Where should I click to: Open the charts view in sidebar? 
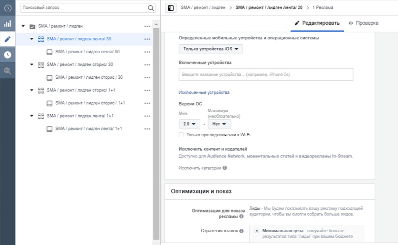point(7,23)
